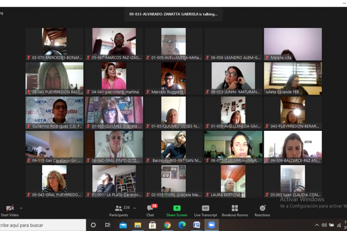Click the Windows search box
The height and width of the screenshot is (231, 347).
coord(43,225)
